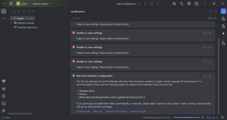Expand External Libraries node
This screenshot has width=227, height=120.
(11, 23)
